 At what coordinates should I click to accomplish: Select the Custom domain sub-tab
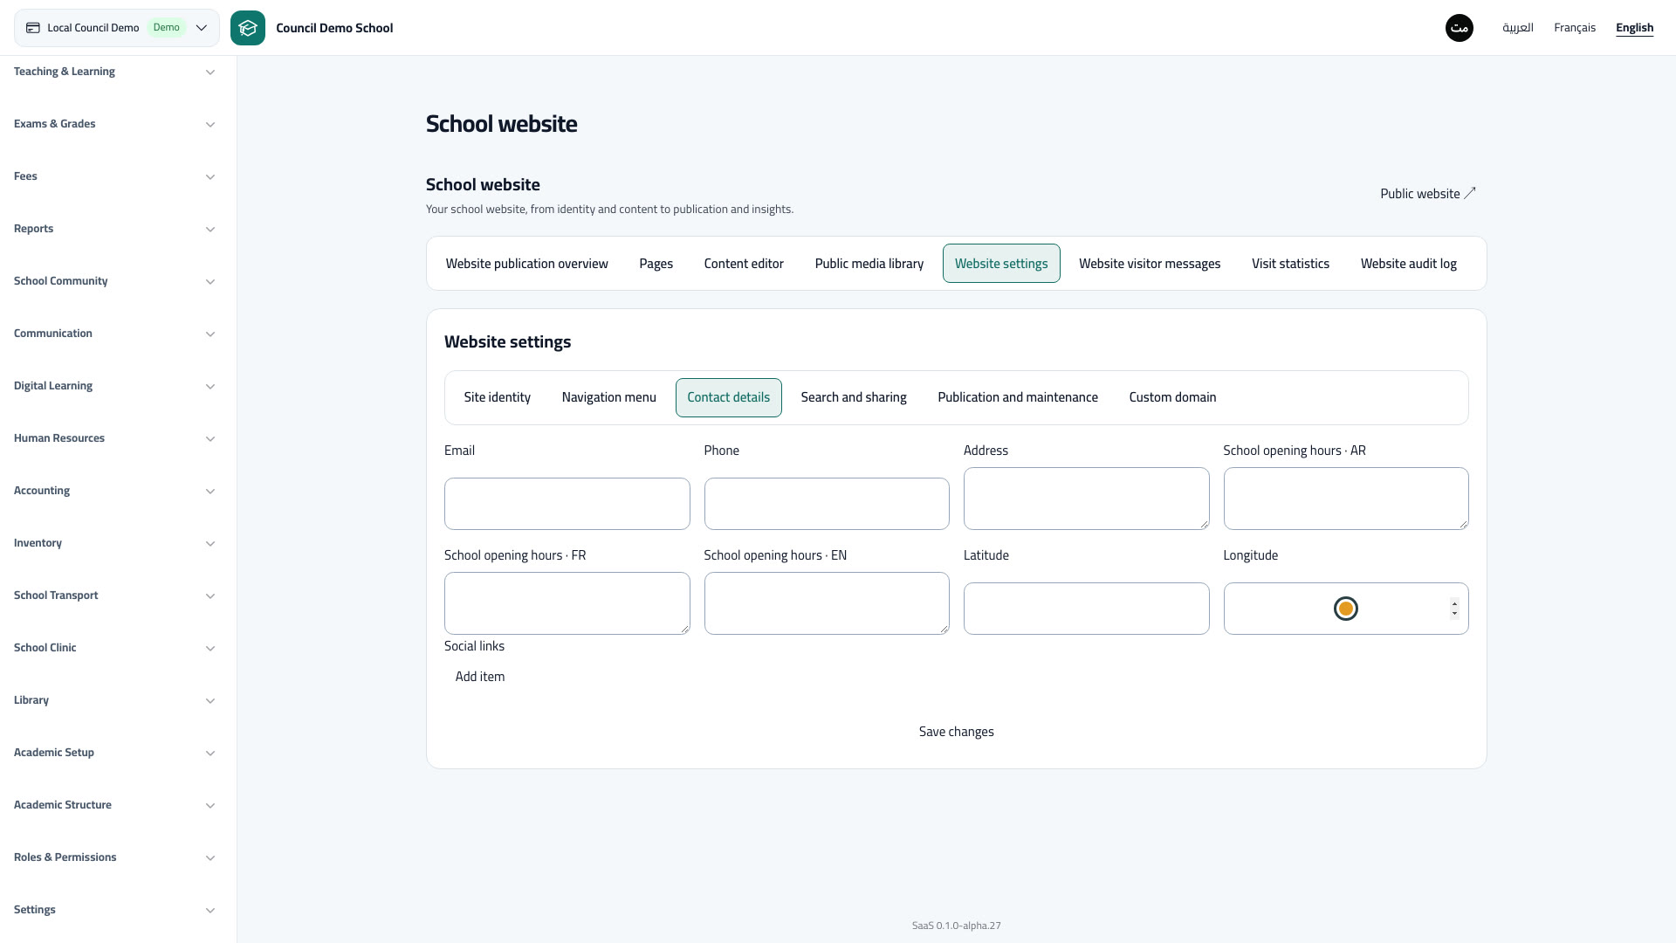pos(1172,397)
